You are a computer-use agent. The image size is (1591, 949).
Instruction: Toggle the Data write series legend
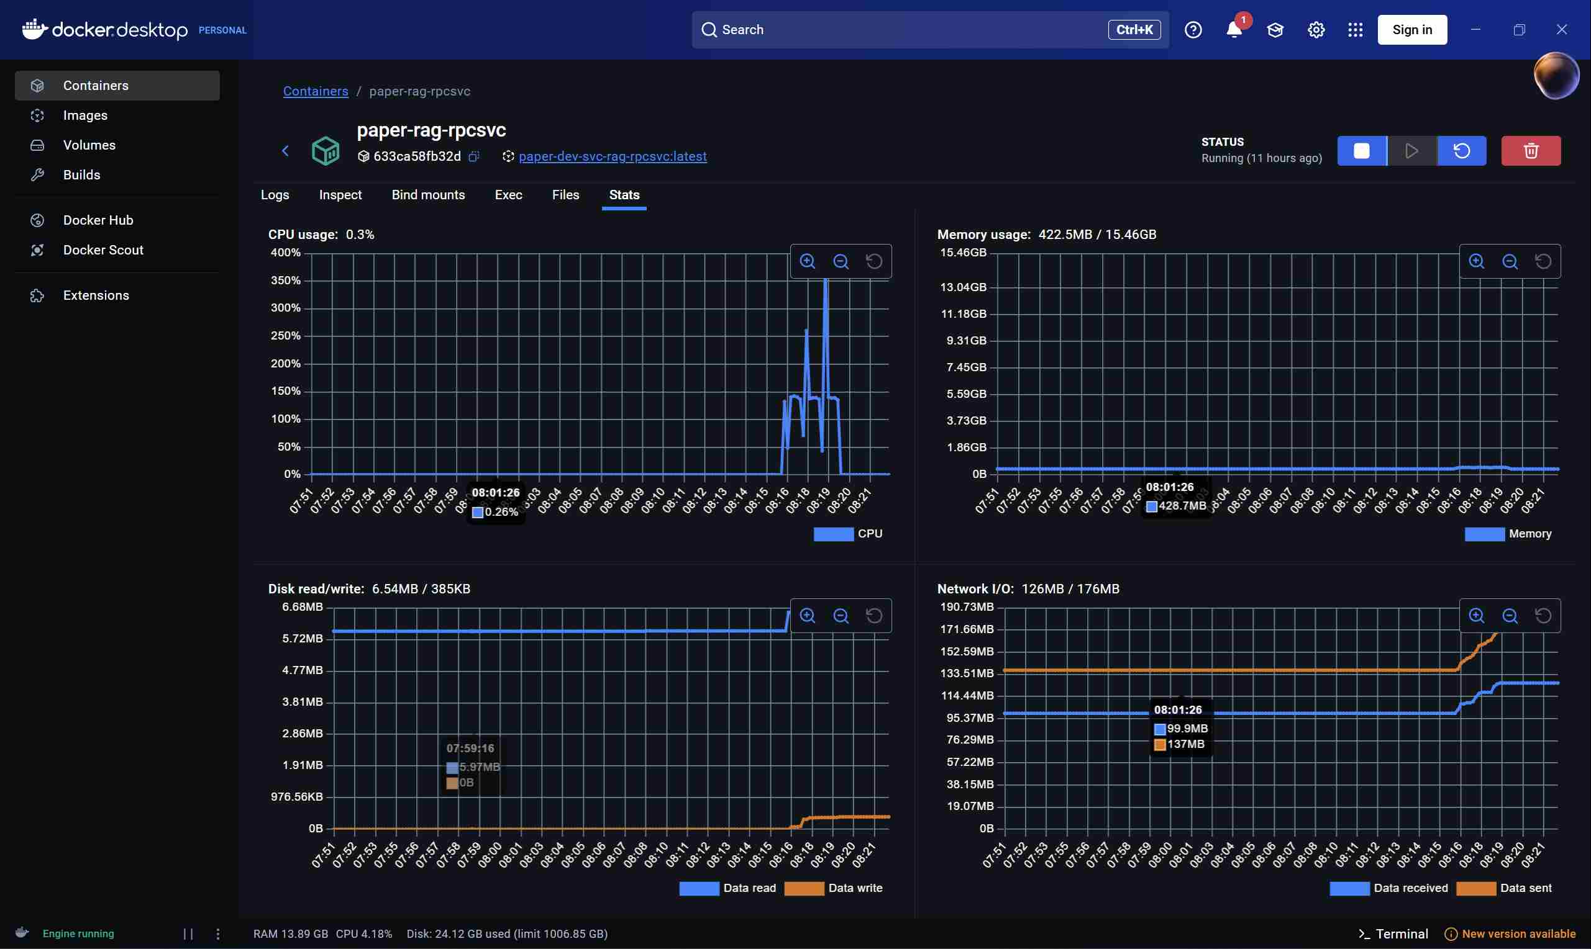833,888
